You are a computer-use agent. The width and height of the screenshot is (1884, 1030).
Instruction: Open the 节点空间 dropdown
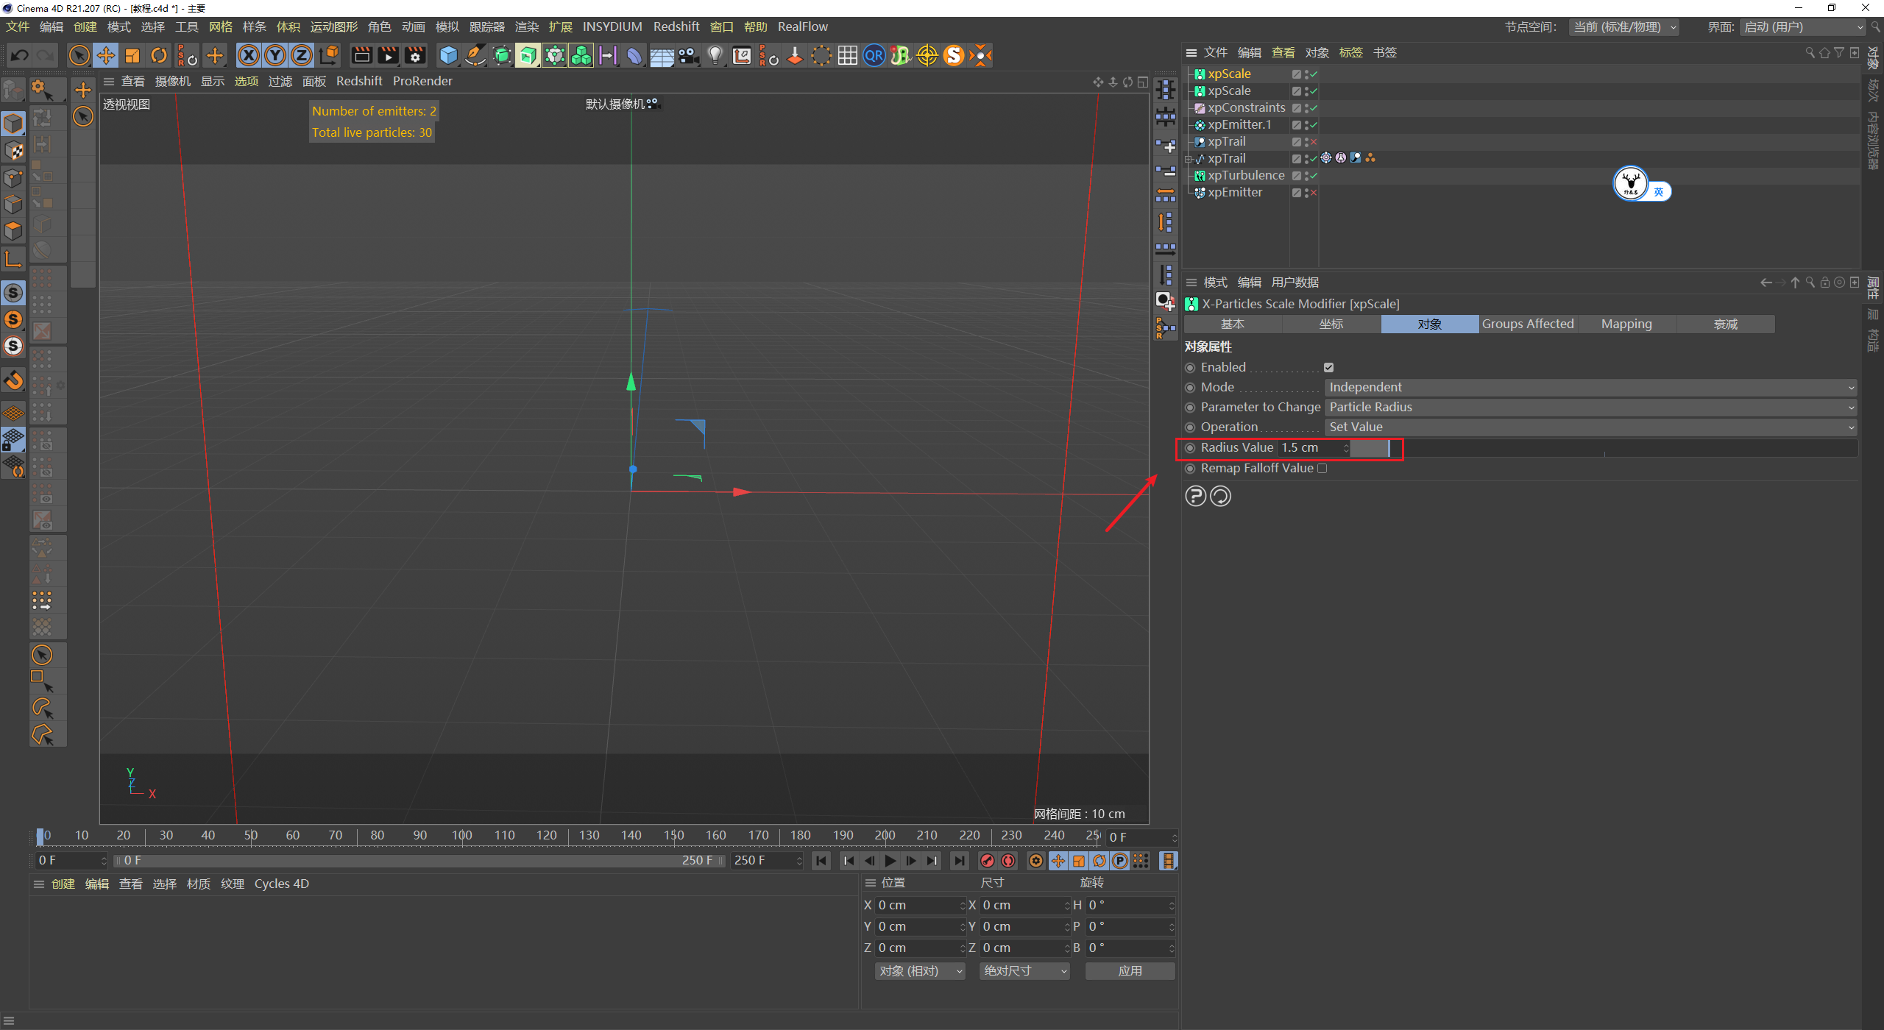pos(1624,27)
